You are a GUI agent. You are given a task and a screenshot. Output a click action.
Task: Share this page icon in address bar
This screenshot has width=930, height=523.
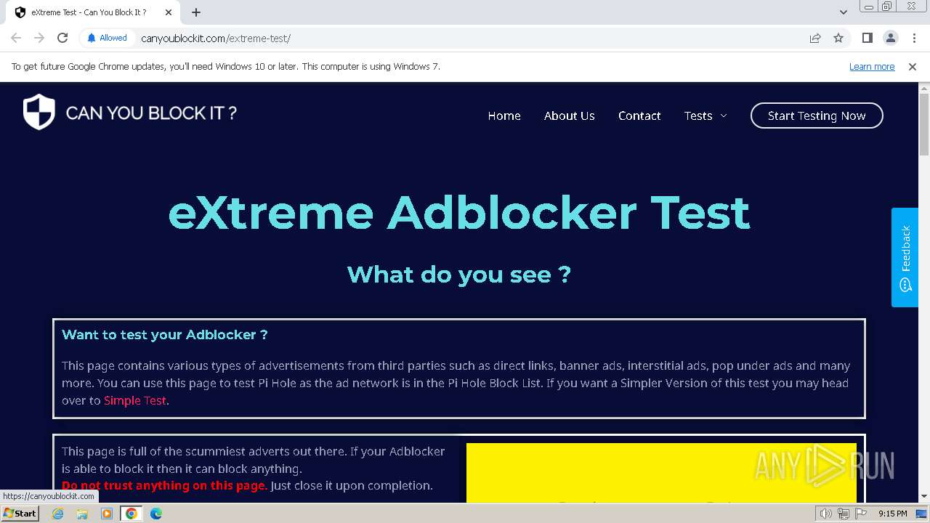(815, 38)
